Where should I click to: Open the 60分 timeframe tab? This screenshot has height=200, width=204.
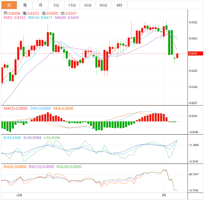coord(103,5)
